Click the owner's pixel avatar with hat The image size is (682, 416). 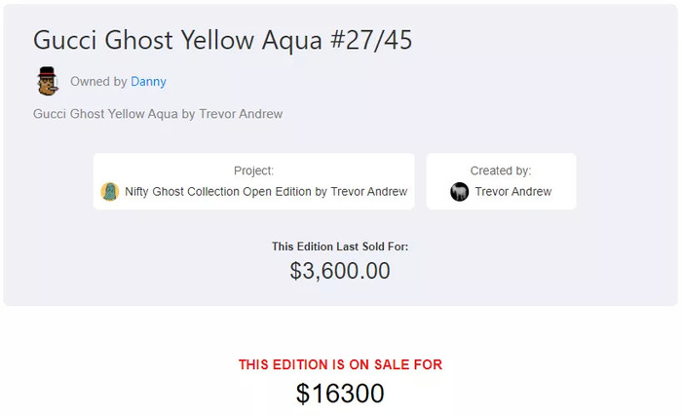pos(48,81)
